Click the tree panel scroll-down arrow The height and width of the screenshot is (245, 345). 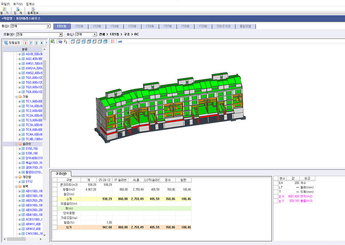tap(45, 235)
